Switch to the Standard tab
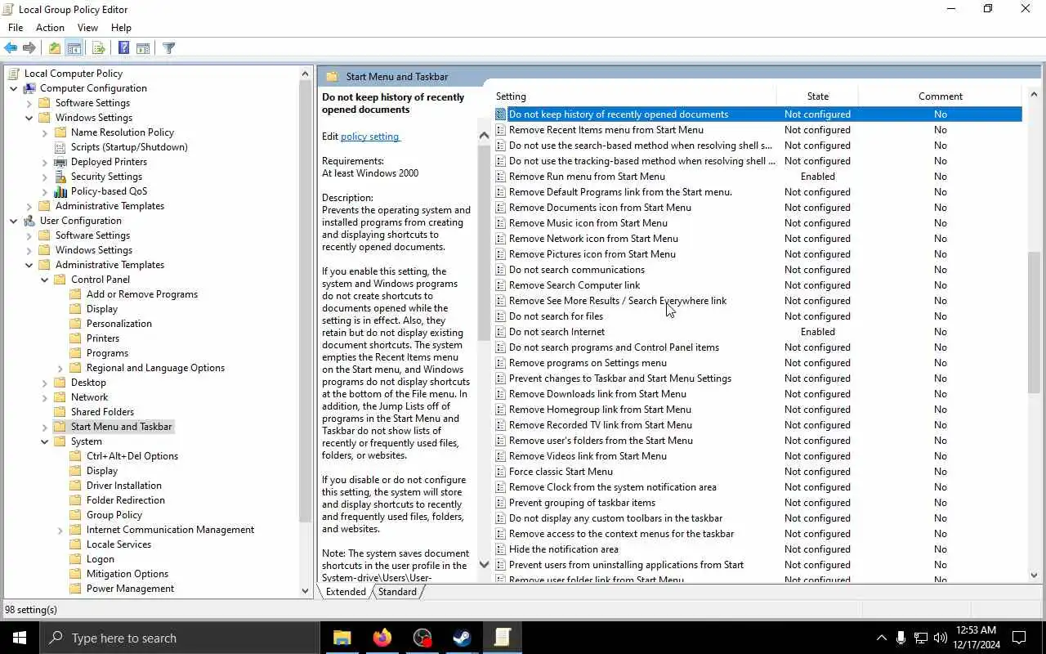1046x654 pixels. pyautogui.click(x=397, y=592)
